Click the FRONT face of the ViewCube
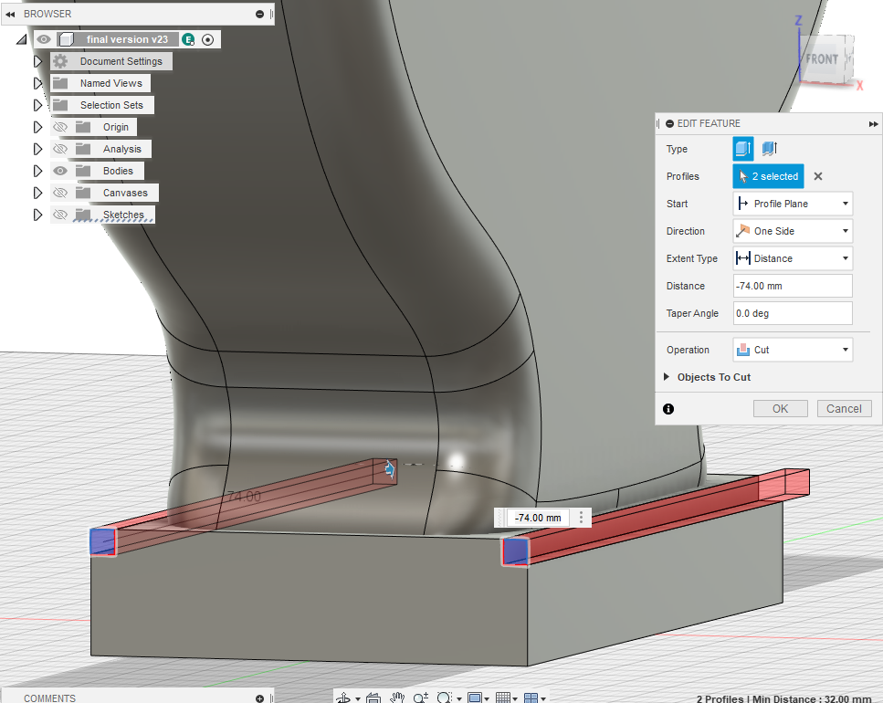Screen dimensions: 883x703 coord(821,59)
